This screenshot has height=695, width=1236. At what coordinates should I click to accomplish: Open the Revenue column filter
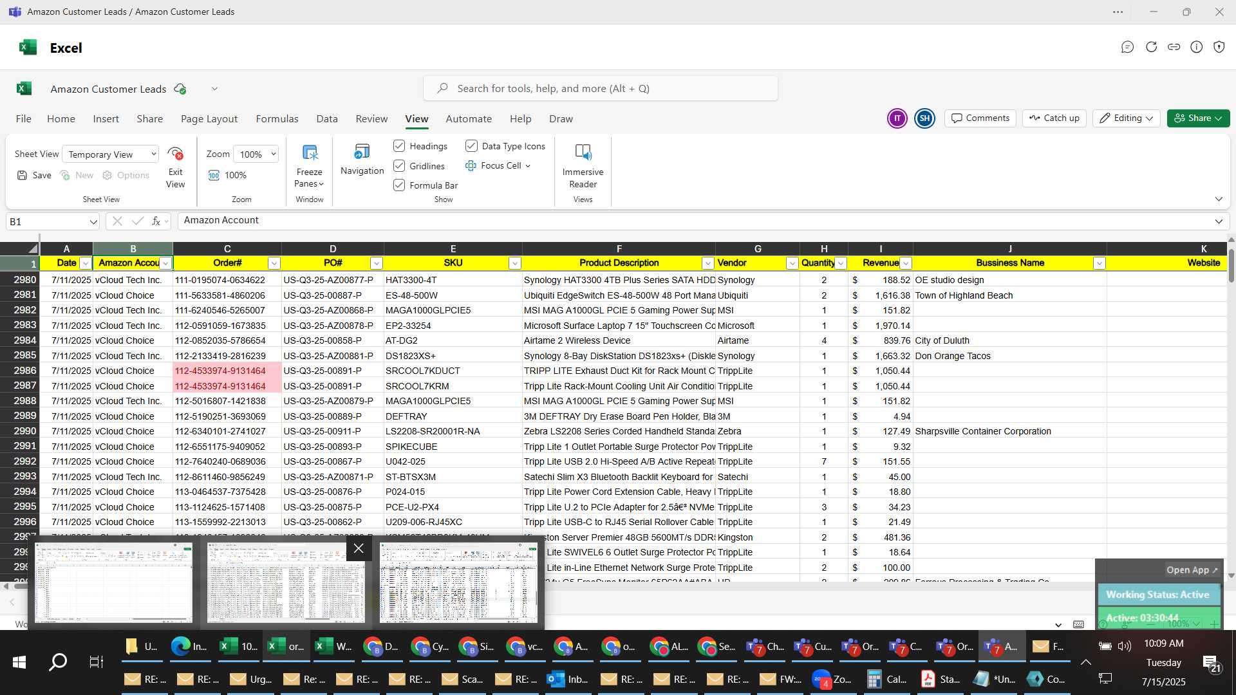point(905,263)
